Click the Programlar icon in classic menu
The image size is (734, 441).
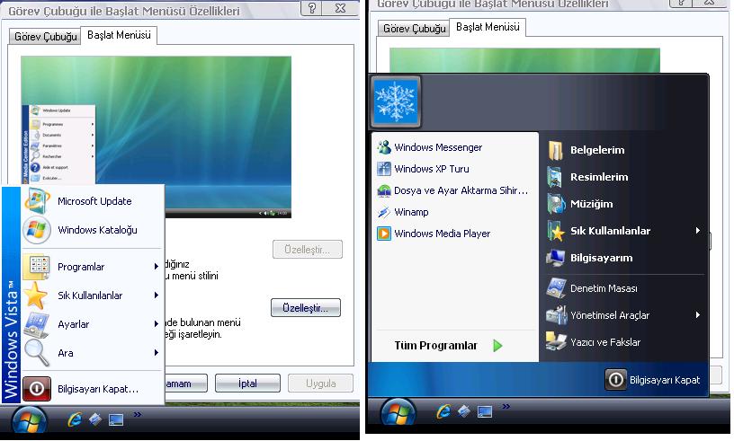click(x=39, y=267)
